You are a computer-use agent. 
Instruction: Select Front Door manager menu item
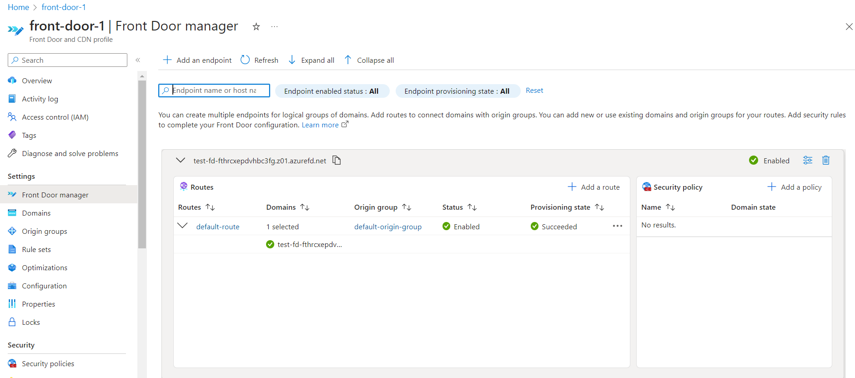coord(68,195)
